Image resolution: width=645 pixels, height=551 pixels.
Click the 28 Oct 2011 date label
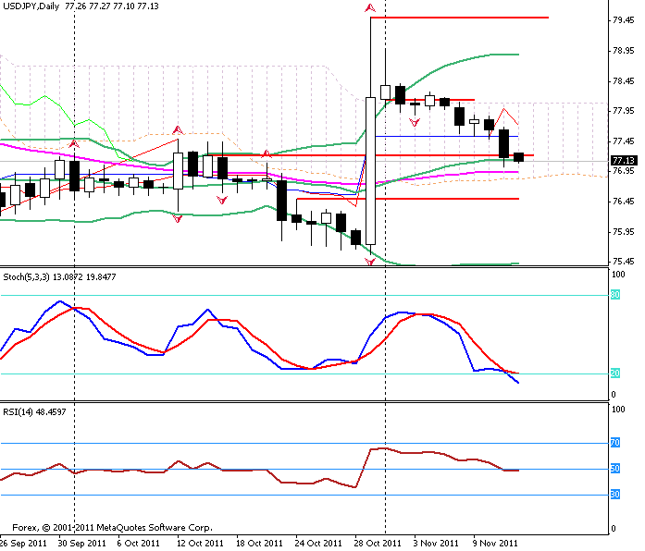click(378, 544)
